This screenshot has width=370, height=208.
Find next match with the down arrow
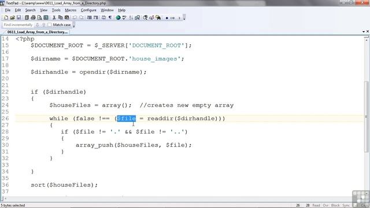[x=37, y=25]
